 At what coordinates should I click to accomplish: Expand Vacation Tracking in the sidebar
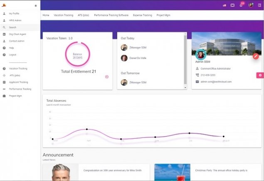click(x=18, y=68)
